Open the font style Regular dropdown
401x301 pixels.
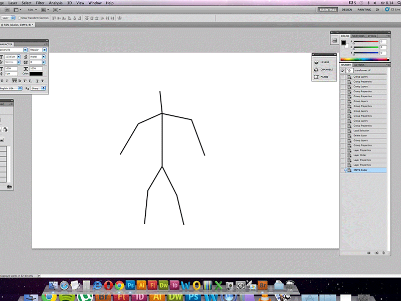pyautogui.click(x=45, y=50)
